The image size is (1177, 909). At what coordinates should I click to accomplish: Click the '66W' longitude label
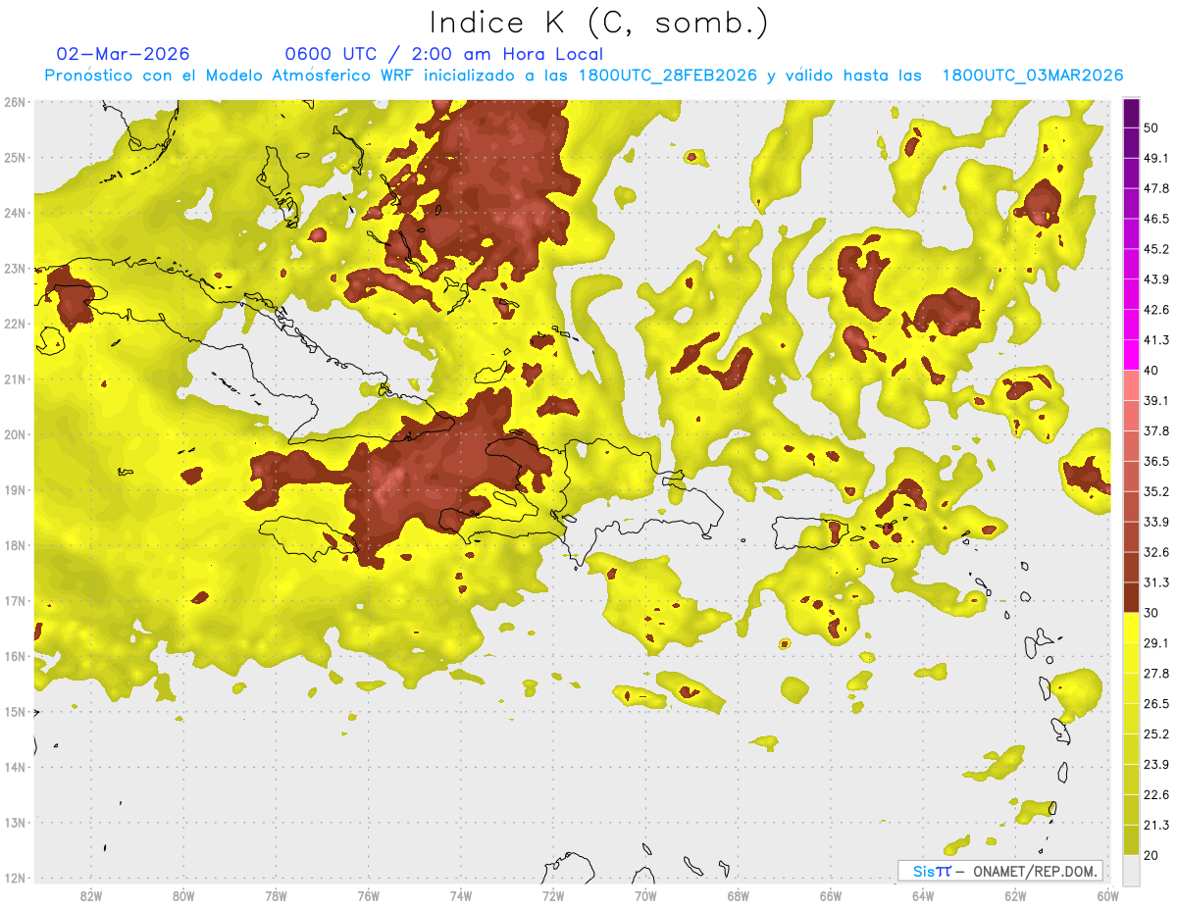click(x=831, y=896)
